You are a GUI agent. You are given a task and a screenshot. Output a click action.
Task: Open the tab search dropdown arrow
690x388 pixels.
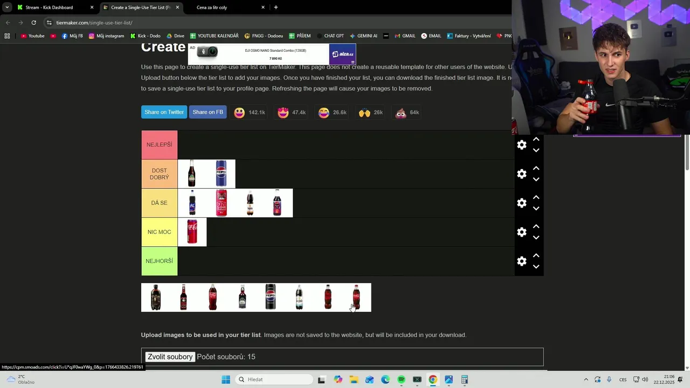pyautogui.click(x=7, y=8)
